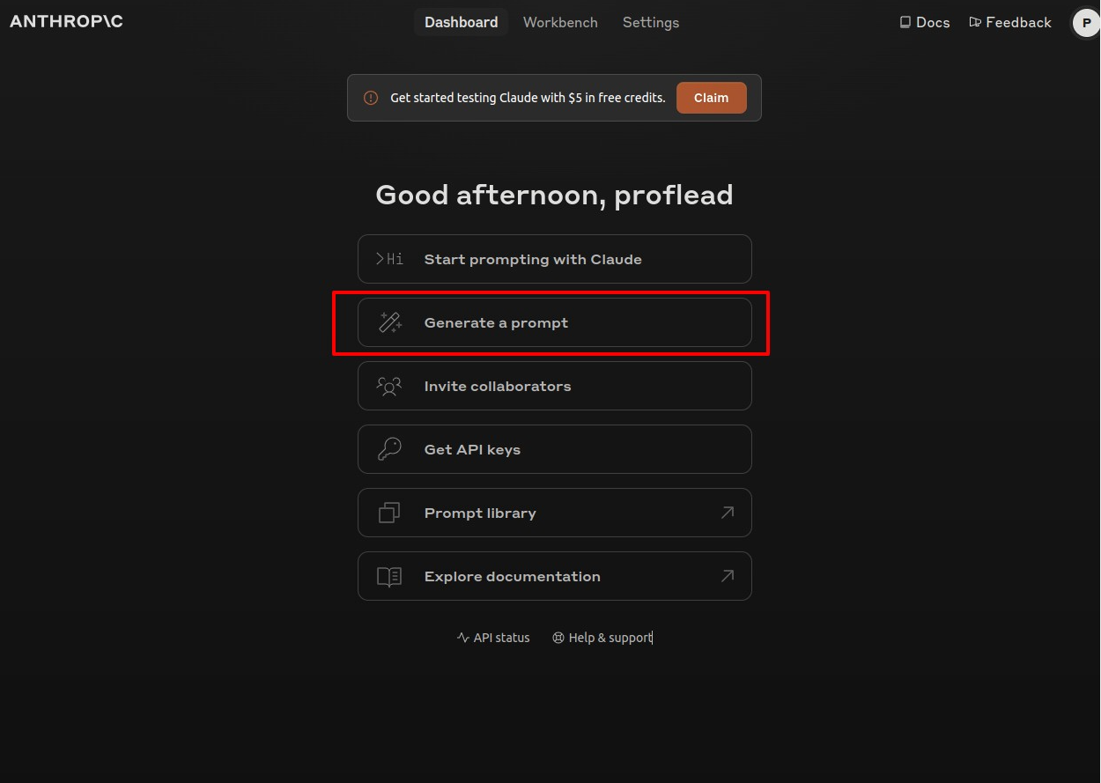This screenshot has width=1101, height=783.
Task: Click the API status pulse icon
Action: coord(463,638)
